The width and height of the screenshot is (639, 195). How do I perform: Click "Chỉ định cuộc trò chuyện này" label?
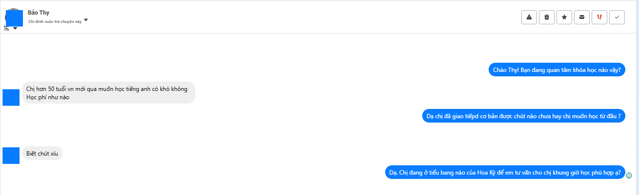tap(55, 21)
